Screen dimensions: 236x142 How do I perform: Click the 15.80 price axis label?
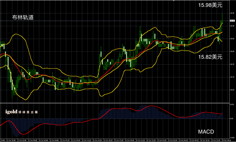pos(232,51)
